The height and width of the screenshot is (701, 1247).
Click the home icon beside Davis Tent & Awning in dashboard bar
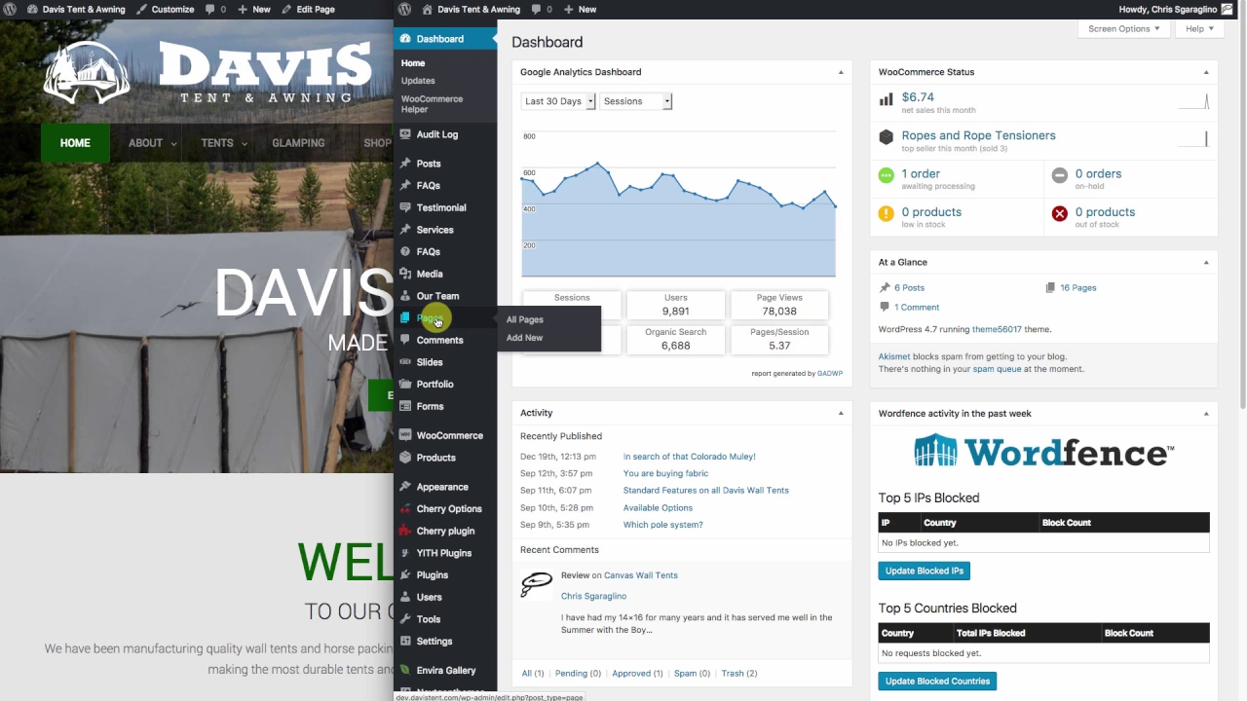pos(428,9)
